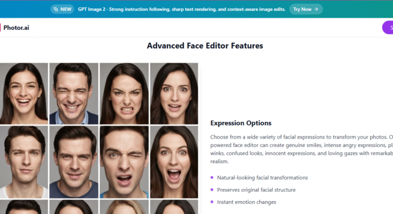Image resolution: width=393 pixels, height=214 pixels.
Task: Select the angry teeth-baring woman thumbnail
Action: click(124, 94)
